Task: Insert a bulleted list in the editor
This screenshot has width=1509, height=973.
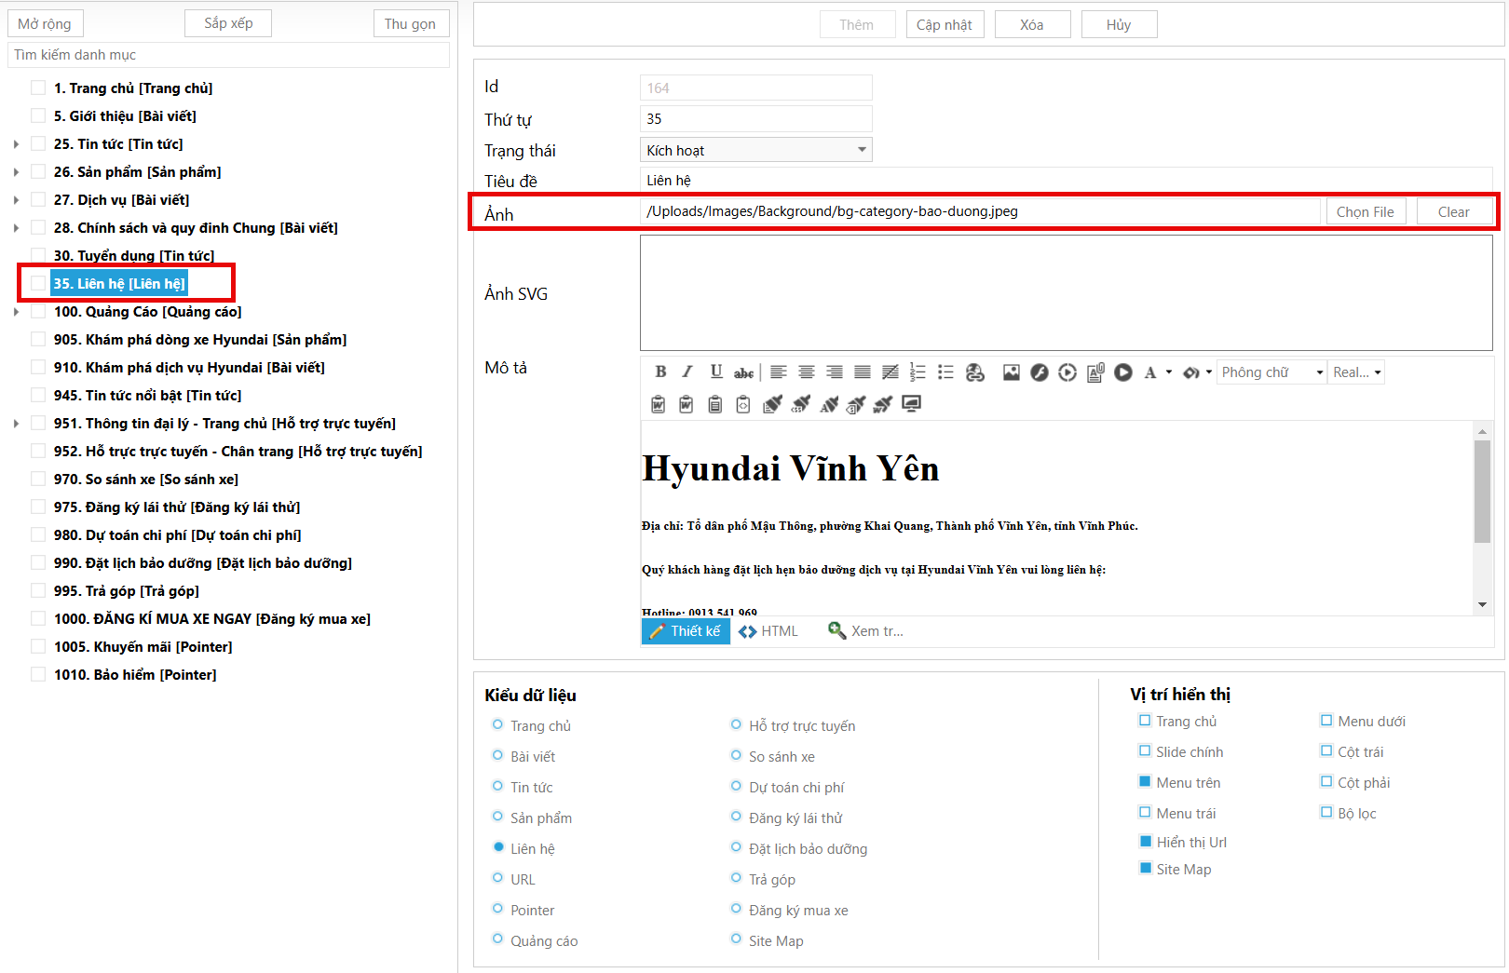Action: (945, 372)
